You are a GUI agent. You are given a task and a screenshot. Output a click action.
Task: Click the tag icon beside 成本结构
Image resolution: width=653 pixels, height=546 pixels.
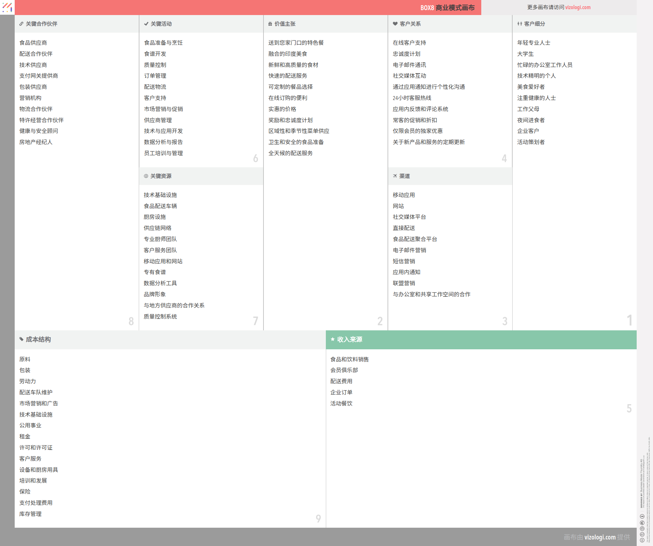(x=21, y=339)
